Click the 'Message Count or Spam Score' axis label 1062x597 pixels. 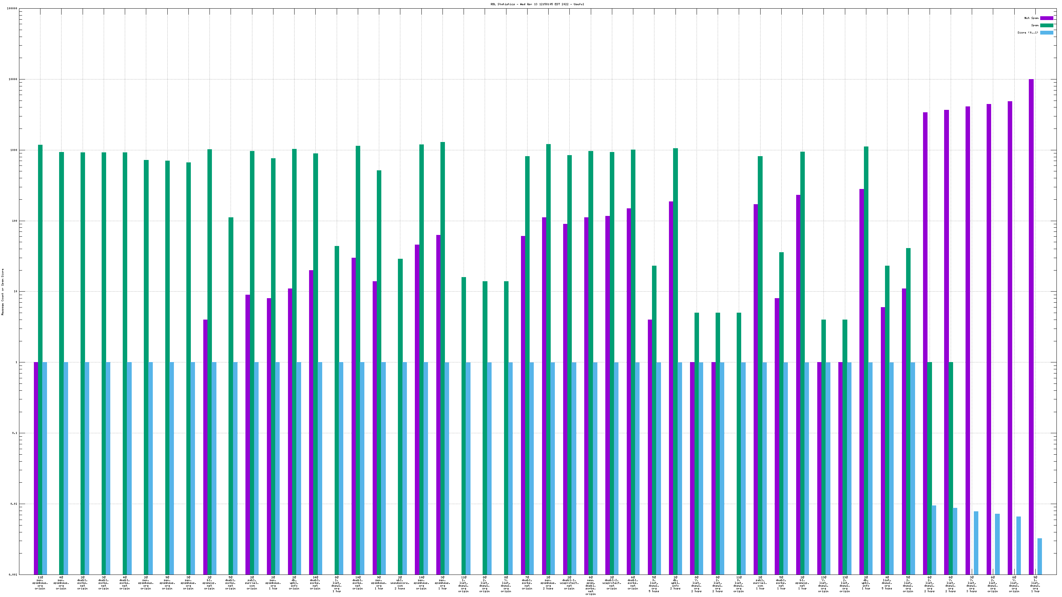(x=2, y=292)
